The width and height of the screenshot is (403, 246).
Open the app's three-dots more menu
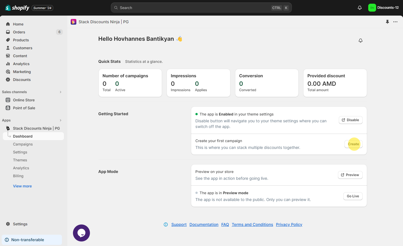click(x=395, y=22)
